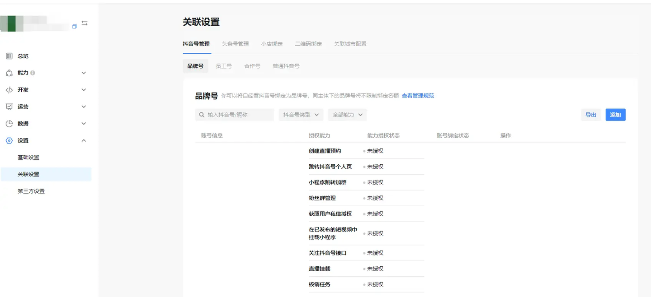Switch to the 员工号 sub-tab

click(224, 66)
